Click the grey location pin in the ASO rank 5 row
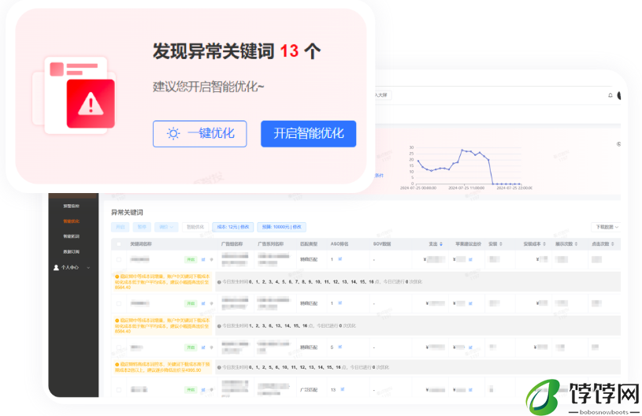The width and height of the screenshot is (642, 416). (x=212, y=347)
